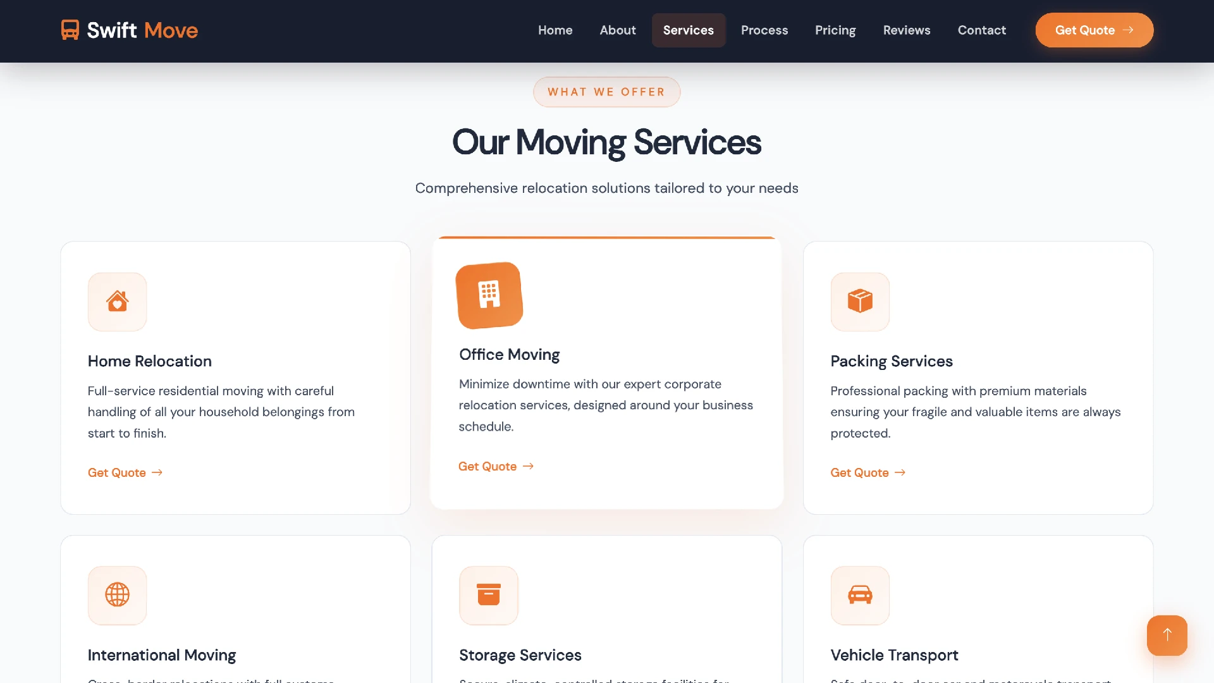
Task: Click the Home Relocation card title
Action: [x=150, y=361]
